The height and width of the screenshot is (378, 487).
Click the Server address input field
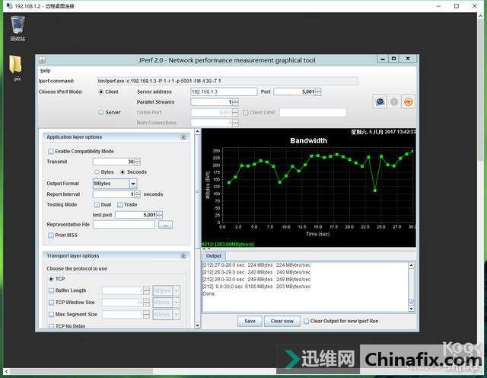pyautogui.click(x=224, y=91)
